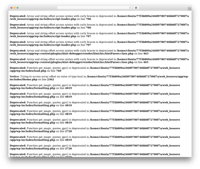Image resolution: width=200 pixels, height=169 pixels.
Task: Maximize the window with the green button
Action: coord(18,8)
